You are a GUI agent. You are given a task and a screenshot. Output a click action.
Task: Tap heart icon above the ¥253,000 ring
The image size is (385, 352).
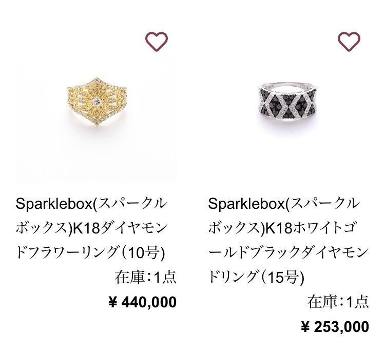coord(349,41)
